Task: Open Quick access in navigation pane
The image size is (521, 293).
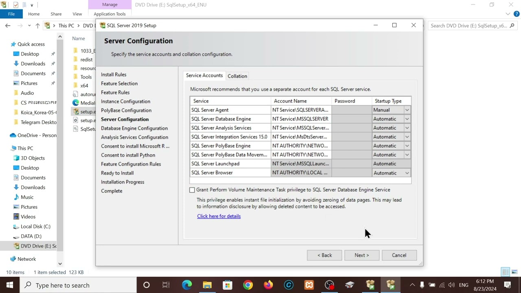Action: coord(31,44)
